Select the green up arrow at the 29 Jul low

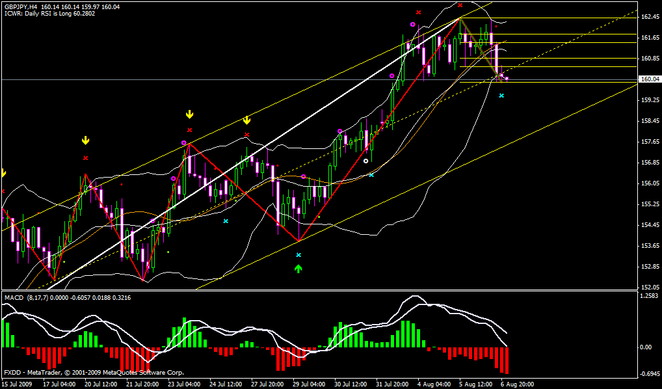pos(298,268)
